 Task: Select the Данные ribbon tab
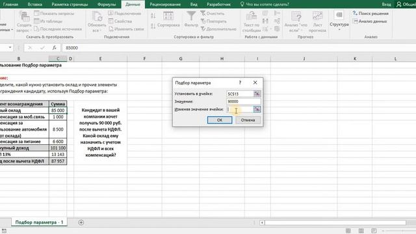tap(133, 5)
